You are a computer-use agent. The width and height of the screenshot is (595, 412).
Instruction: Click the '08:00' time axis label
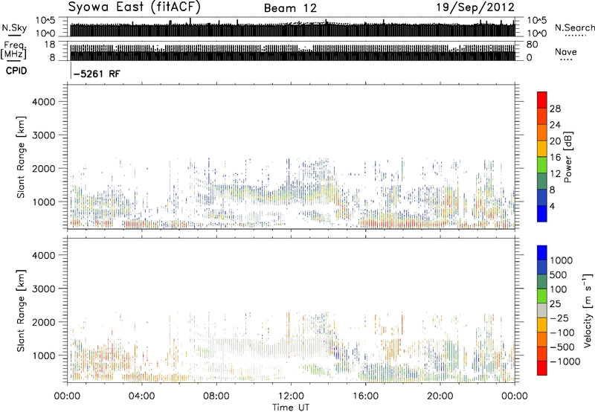click(216, 396)
